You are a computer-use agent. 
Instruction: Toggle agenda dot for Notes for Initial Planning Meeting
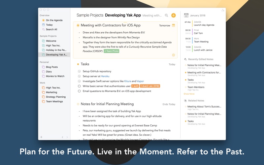click(x=78, y=104)
